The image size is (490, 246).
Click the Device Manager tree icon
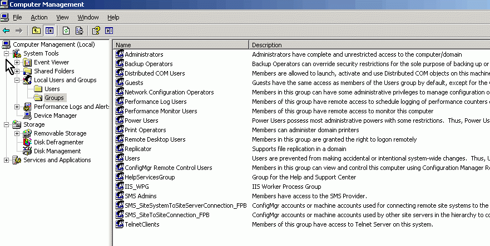pyautogui.click(x=27, y=116)
